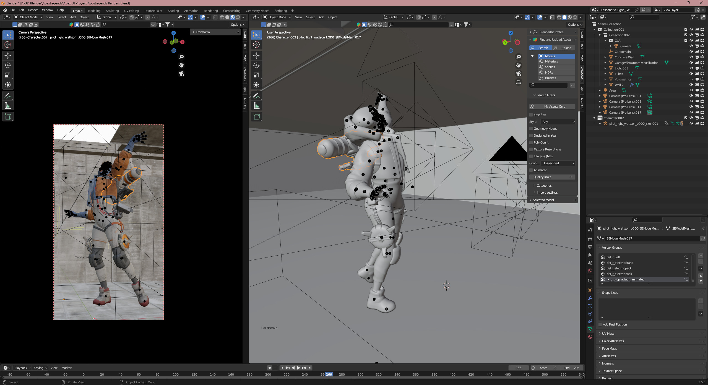The width and height of the screenshot is (708, 385).
Task: Select the Annotate tool in left viewport
Action: pos(8,96)
